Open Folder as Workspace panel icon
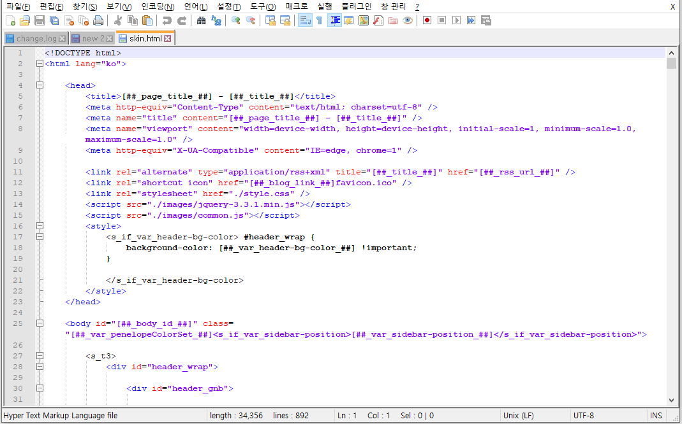682x424 pixels. (393, 20)
